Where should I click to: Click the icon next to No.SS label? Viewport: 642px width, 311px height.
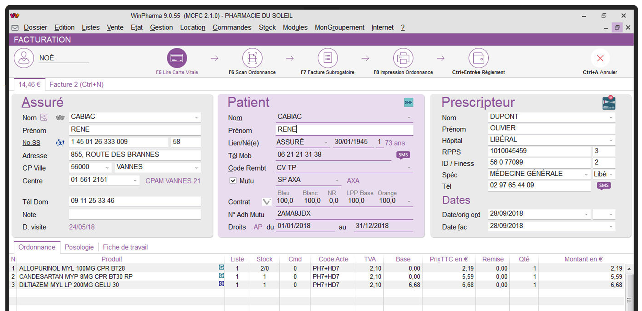[x=60, y=142]
